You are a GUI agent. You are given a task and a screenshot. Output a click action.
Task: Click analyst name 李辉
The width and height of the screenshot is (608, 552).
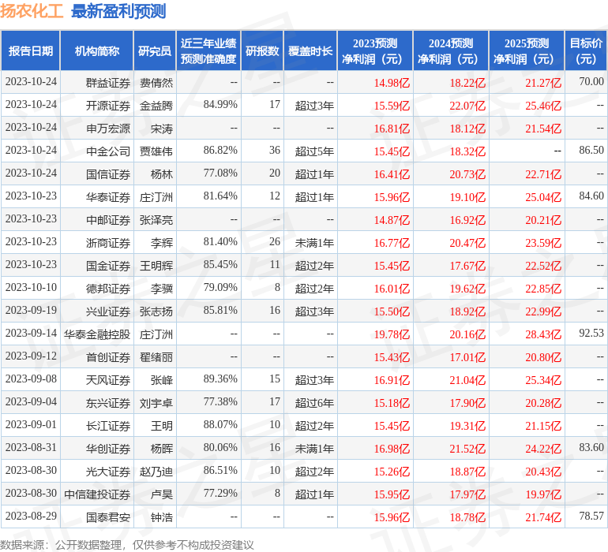[x=162, y=243]
